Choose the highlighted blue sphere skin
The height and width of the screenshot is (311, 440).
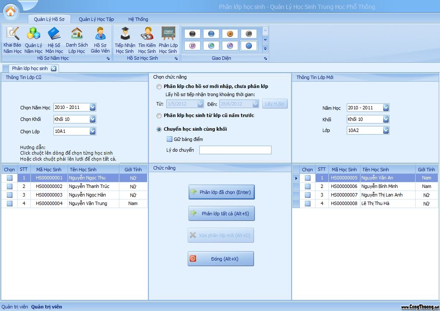pyautogui.click(x=248, y=46)
